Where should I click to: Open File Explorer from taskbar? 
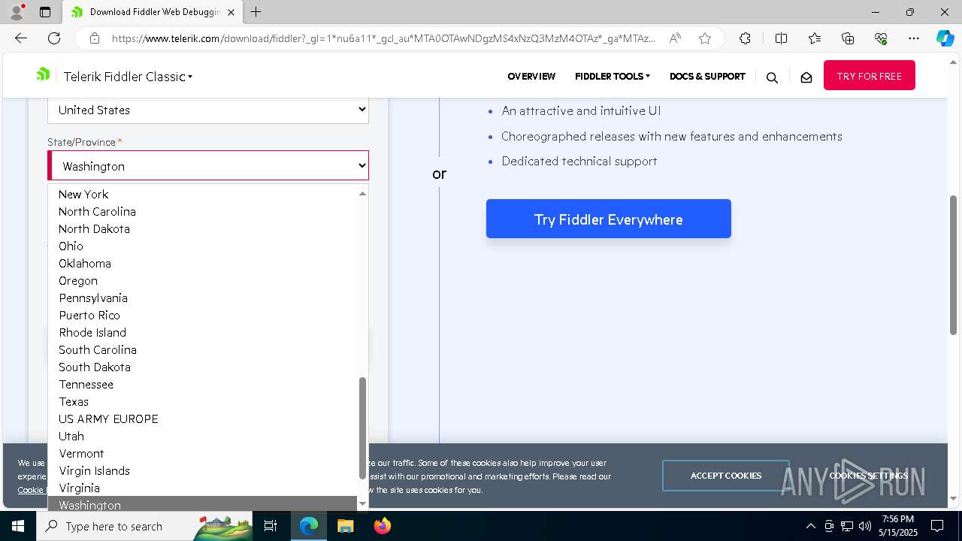(x=345, y=526)
